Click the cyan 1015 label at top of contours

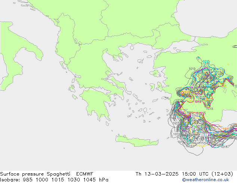tap(206, 61)
